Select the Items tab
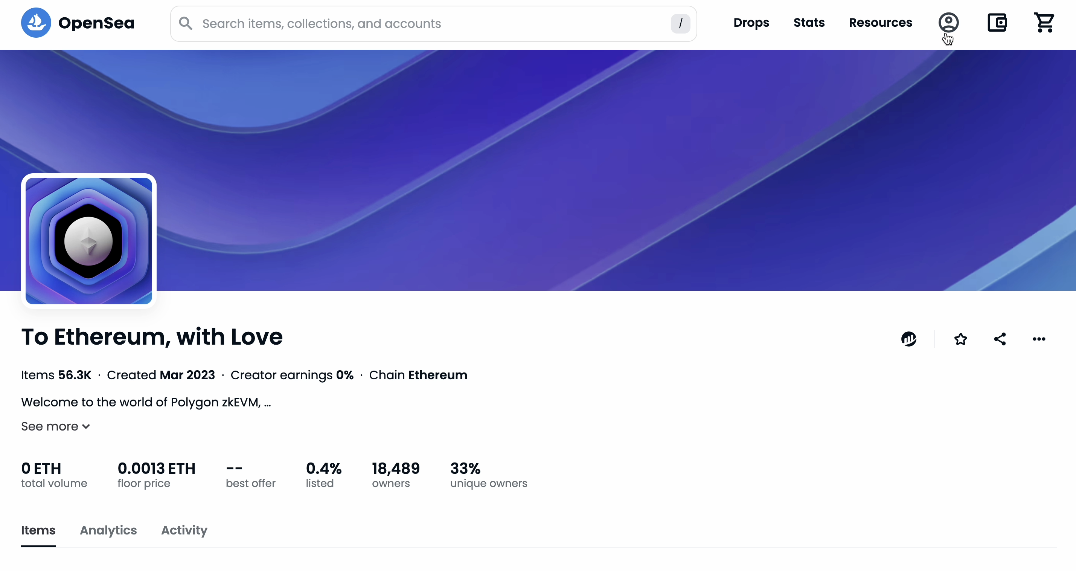 38,530
